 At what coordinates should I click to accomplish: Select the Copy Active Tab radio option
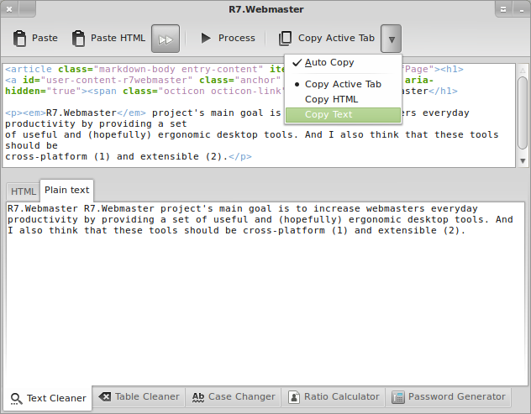pyautogui.click(x=343, y=84)
